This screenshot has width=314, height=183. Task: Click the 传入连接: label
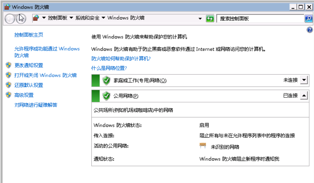pos(104,135)
